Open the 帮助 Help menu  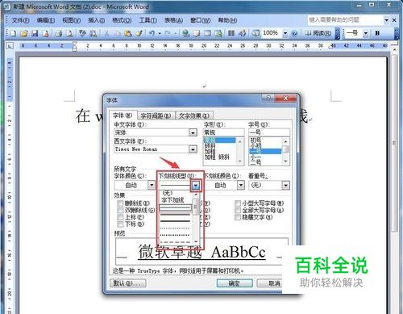click(x=227, y=20)
